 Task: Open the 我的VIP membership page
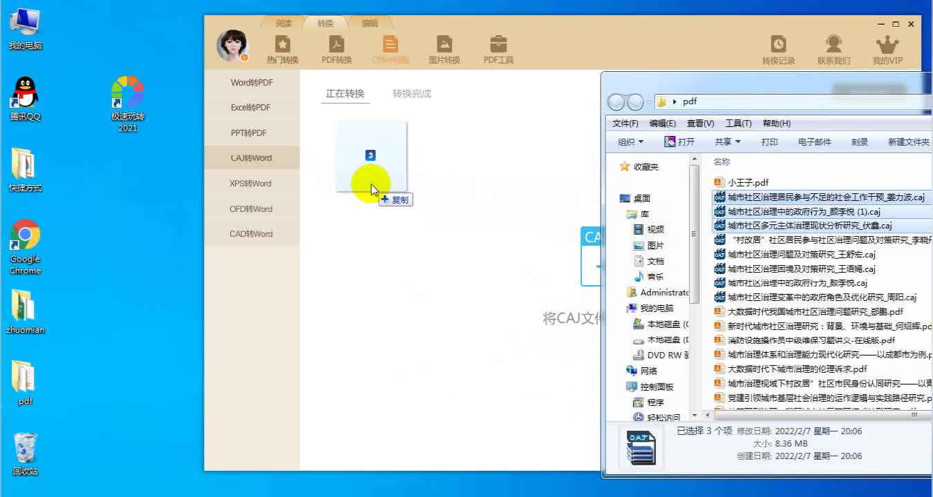click(887, 48)
